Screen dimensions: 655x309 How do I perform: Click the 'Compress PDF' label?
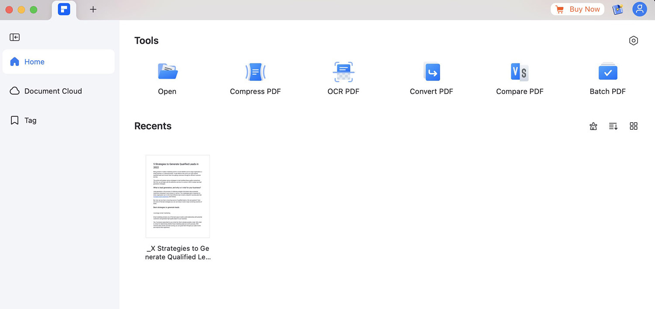(x=255, y=91)
